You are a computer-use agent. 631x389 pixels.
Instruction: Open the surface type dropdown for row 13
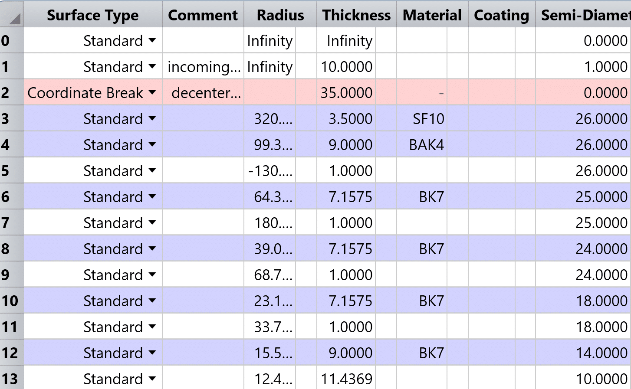[x=152, y=379]
